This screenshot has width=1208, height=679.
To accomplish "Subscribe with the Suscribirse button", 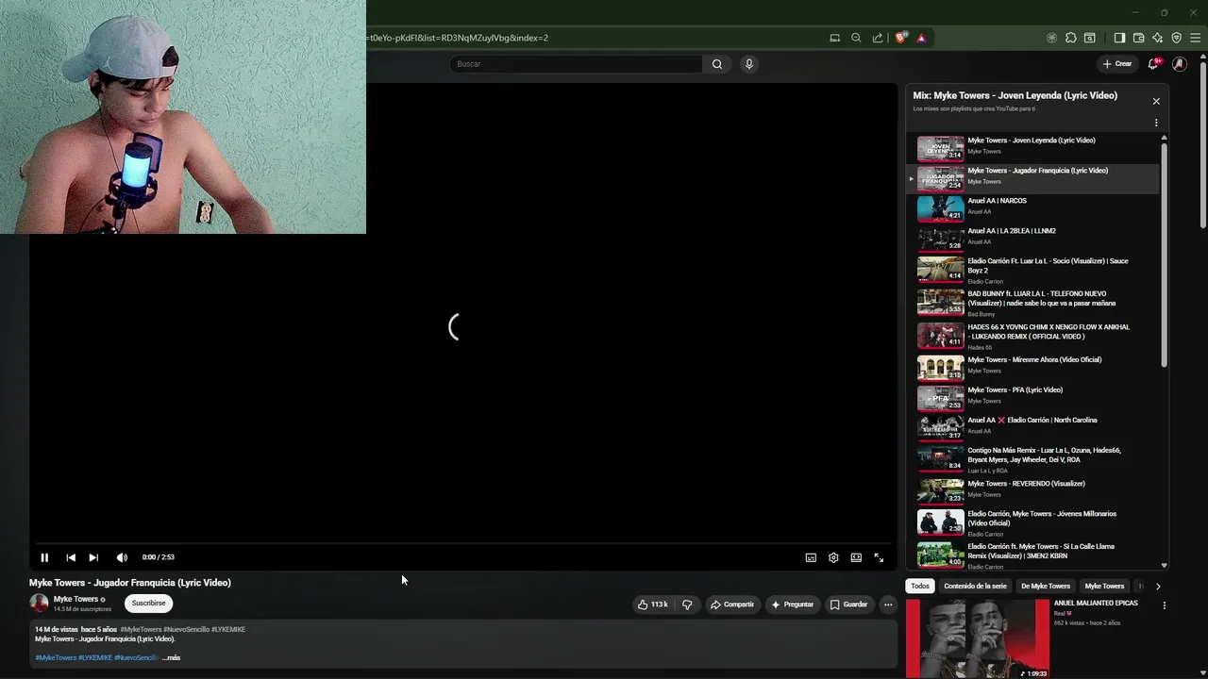I will coord(148,604).
